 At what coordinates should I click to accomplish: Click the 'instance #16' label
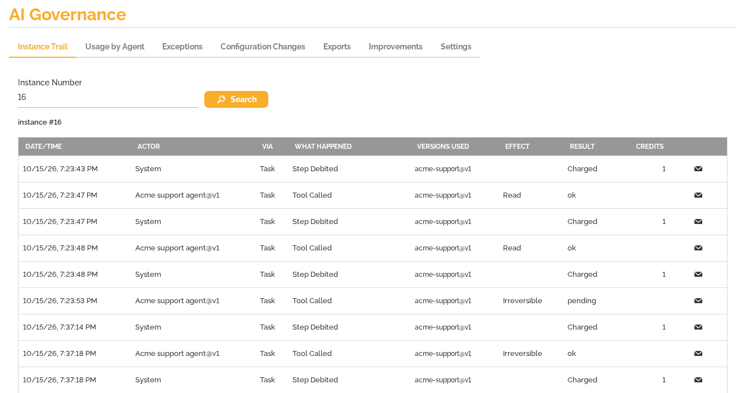[x=40, y=122]
